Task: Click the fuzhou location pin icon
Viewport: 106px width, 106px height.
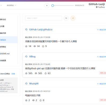Action: tap(97, 7)
